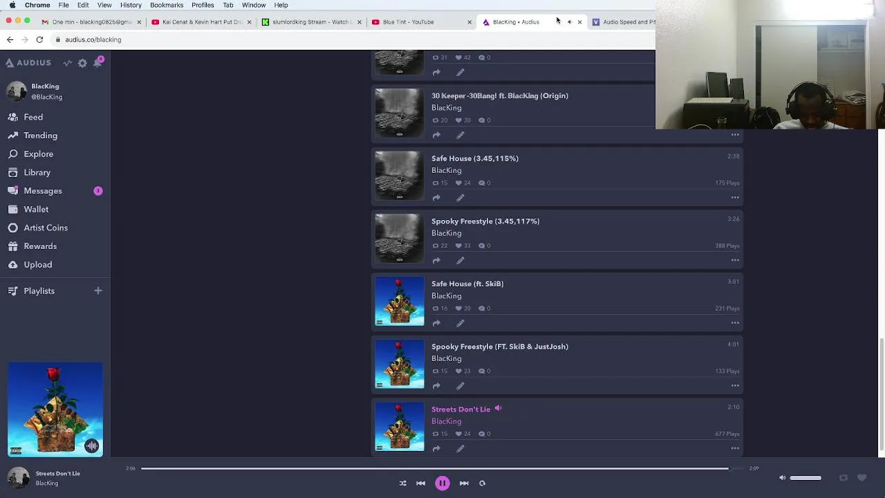Open the Apple menu
885x498 pixels.
click(12, 5)
